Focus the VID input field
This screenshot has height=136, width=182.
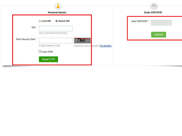click(56, 29)
